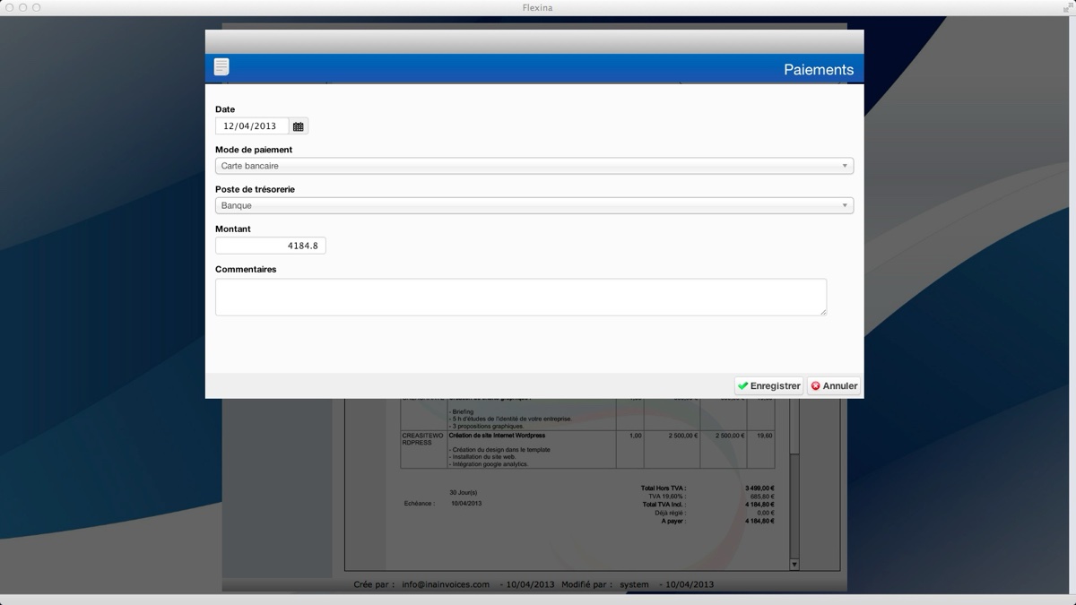The width and height of the screenshot is (1076, 605).
Task: Click the document icon in Paiements header
Action: (221, 66)
